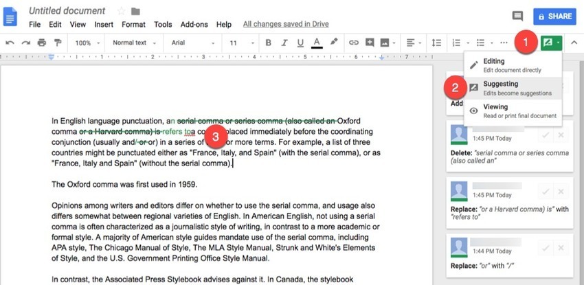Toggle Italic formatting
Image resolution: width=584 pixels, height=285 pixels.
tap(284, 43)
